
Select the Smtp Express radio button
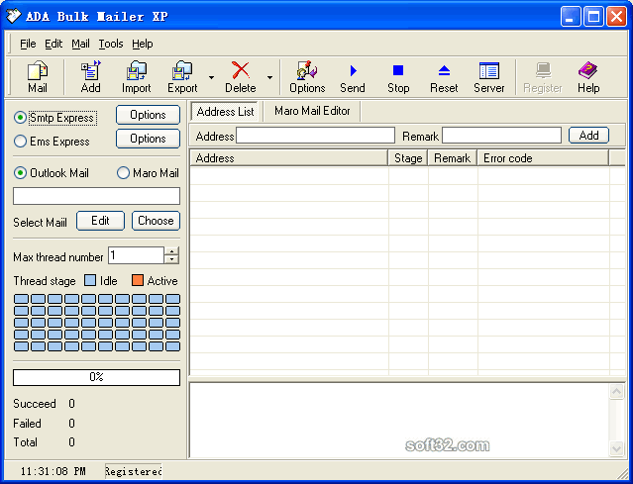(x=20, y=118)
